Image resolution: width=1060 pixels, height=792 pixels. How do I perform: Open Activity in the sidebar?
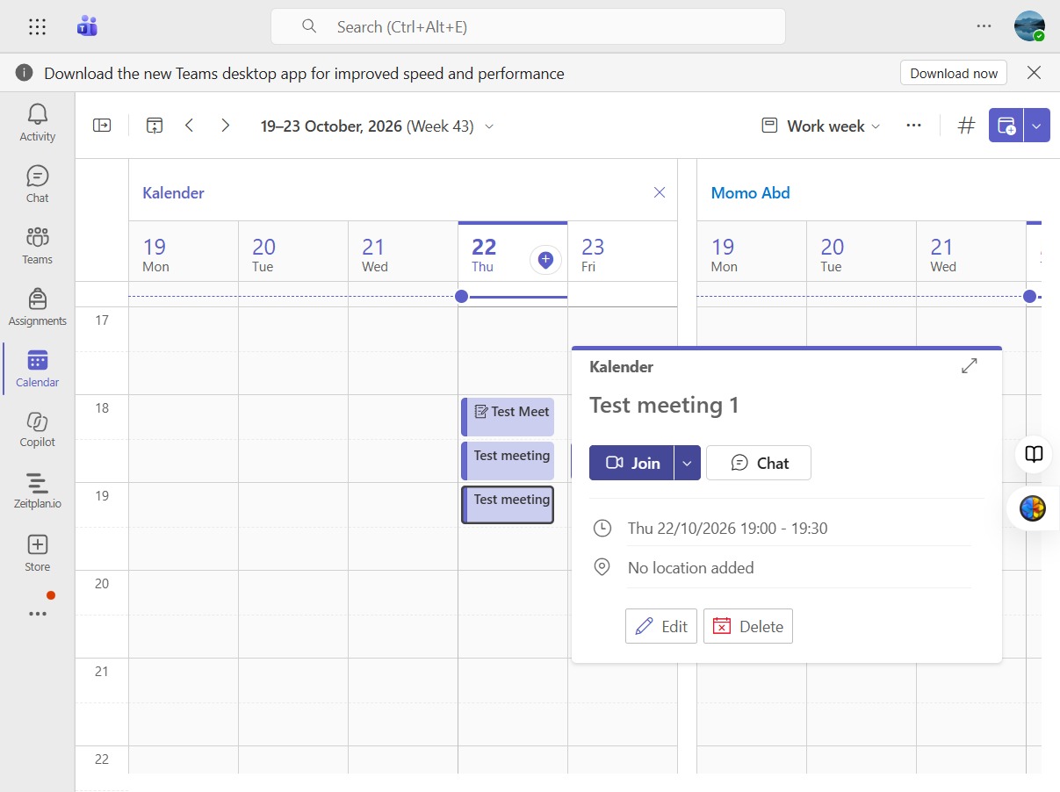[x=37, y=122]
